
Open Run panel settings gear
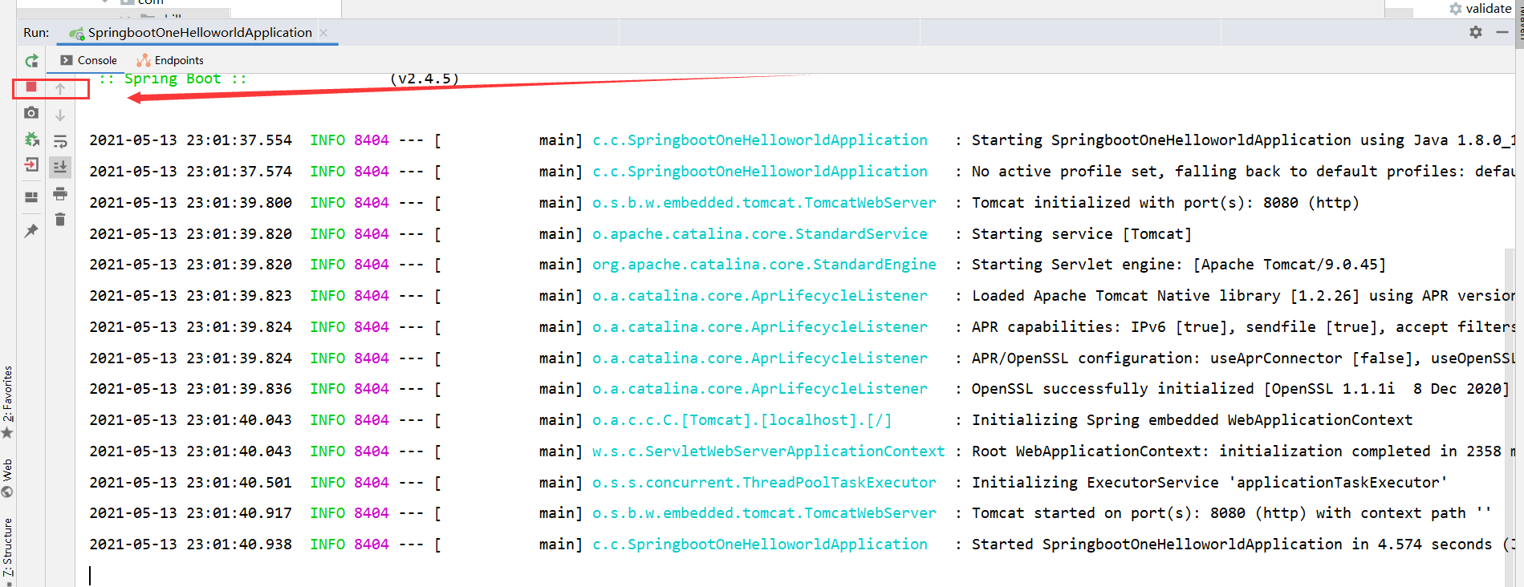(x=1476, y=32)
